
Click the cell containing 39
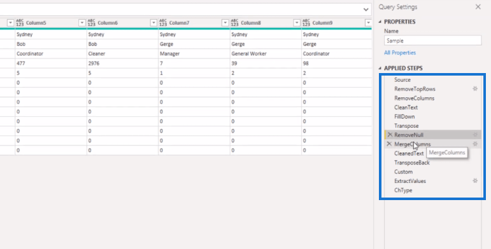(x=266, y=63)
